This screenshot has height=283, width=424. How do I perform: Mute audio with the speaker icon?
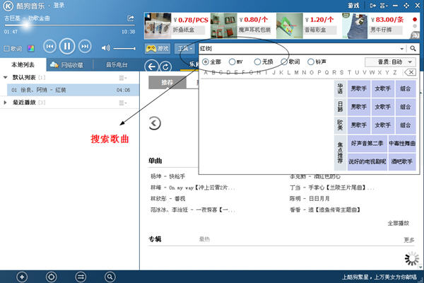click(106, 47)
